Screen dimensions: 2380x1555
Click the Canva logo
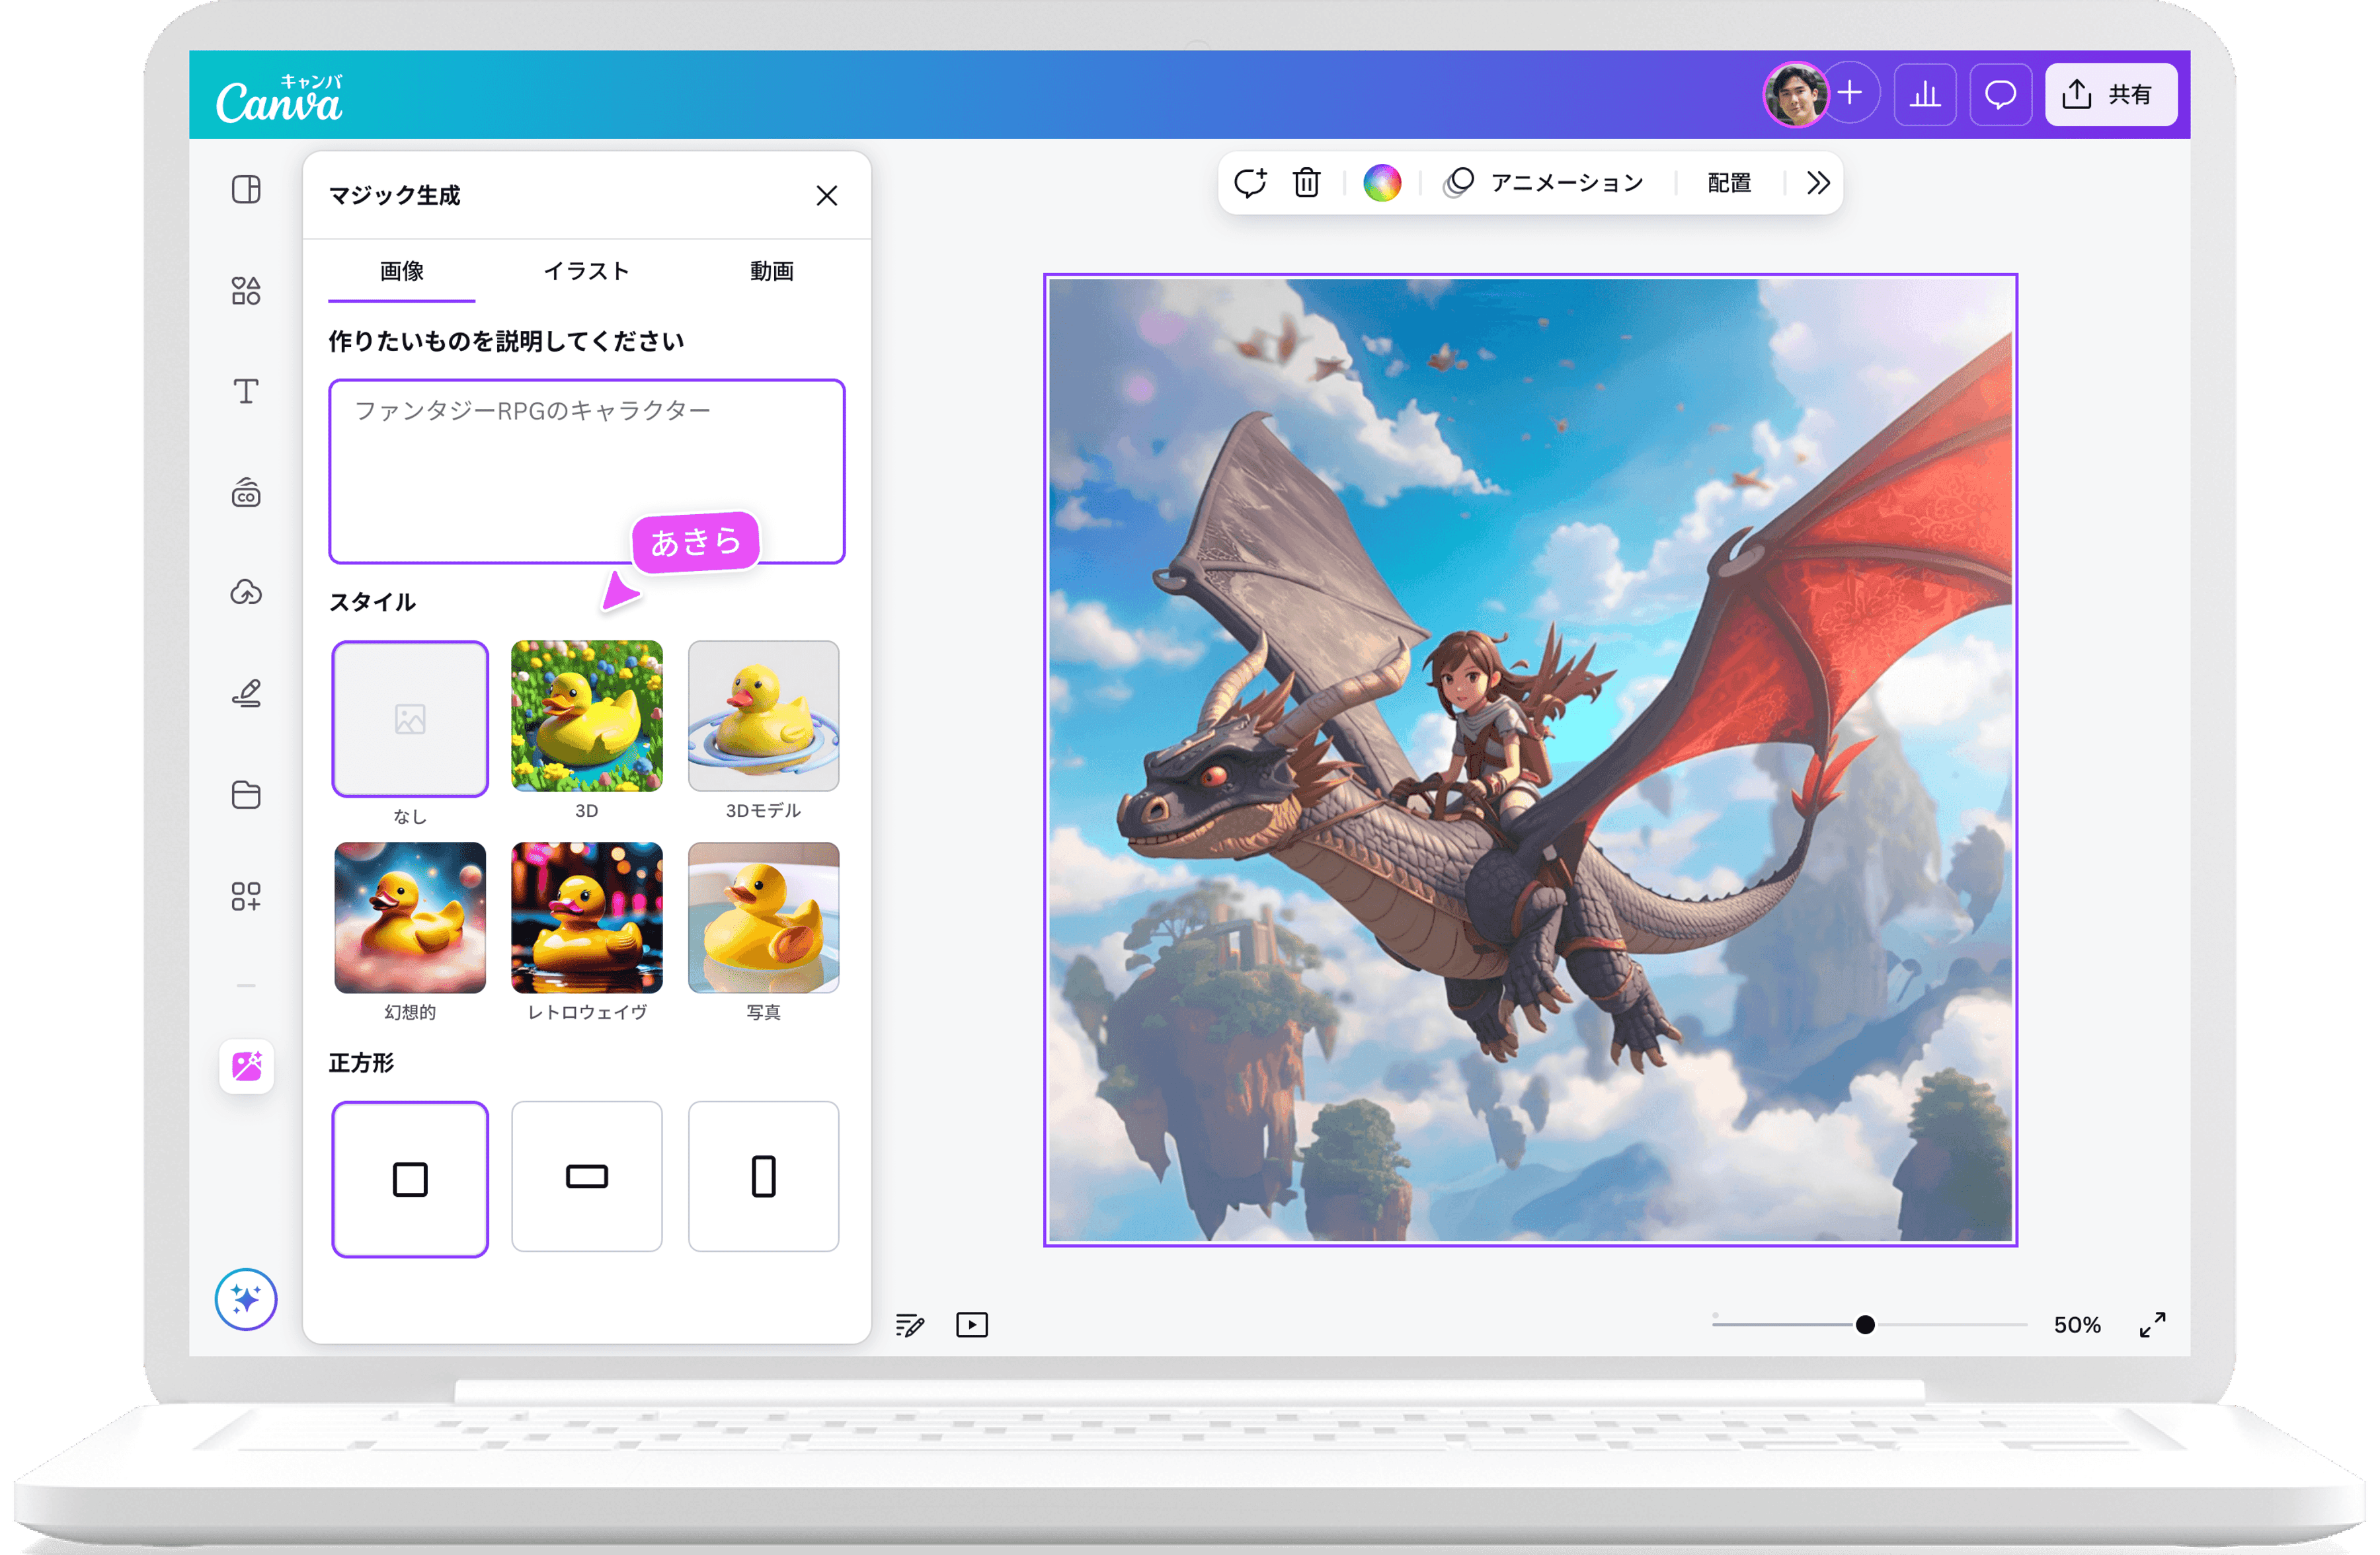coord(279,99)
